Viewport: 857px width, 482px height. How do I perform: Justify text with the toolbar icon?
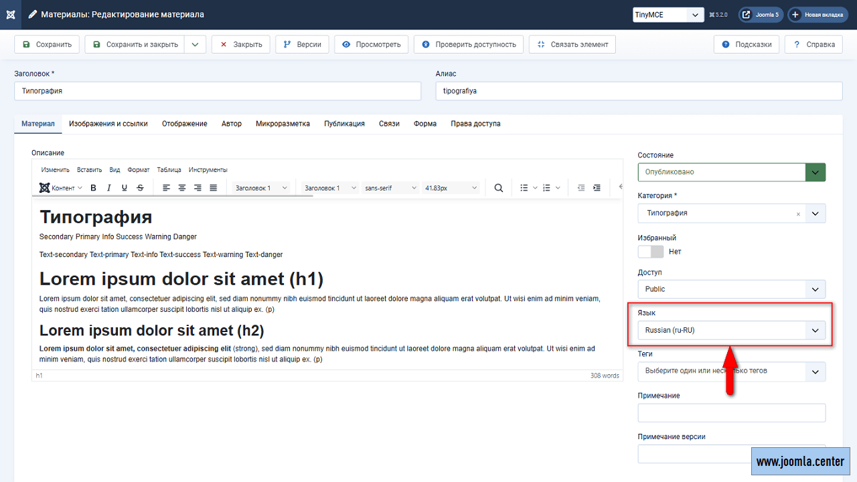pyautogui.click(x=214, y=188)
